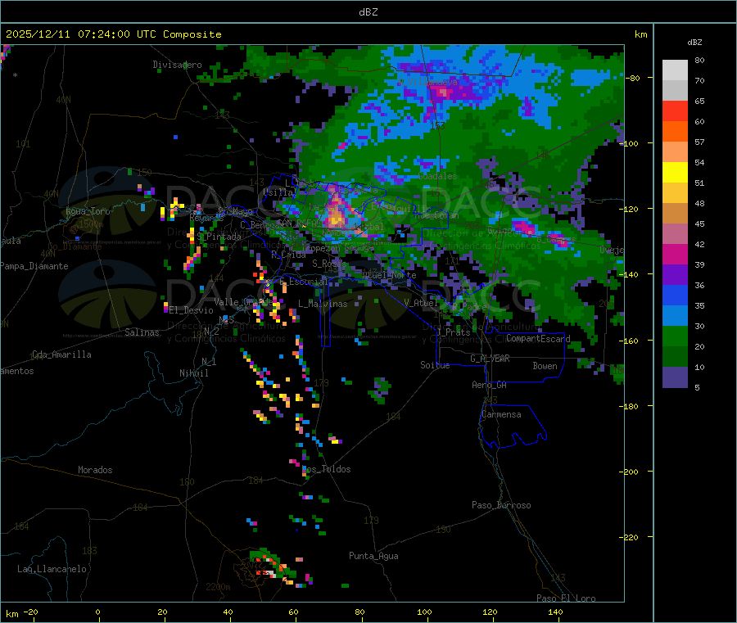
Task: Select the Atuel_Norte label
Action: pyautogui.click(x=389, y=275)
